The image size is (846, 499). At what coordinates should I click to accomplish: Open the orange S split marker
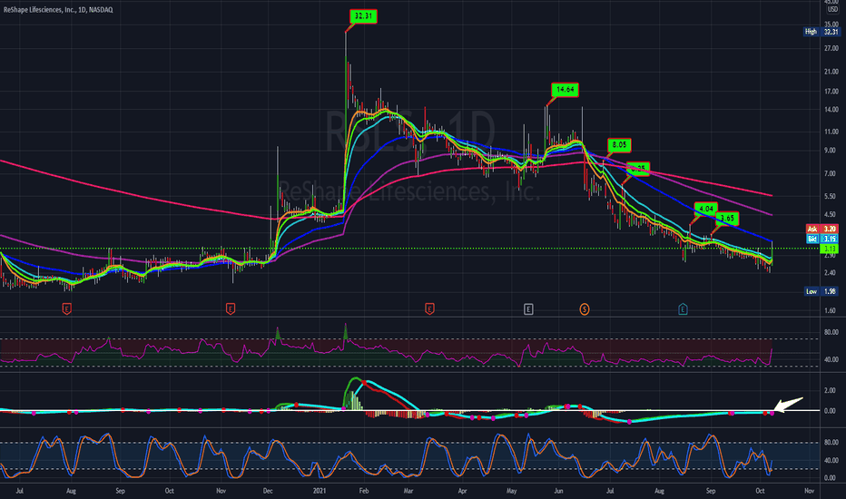pyautogui.click(x=585, y=309)
